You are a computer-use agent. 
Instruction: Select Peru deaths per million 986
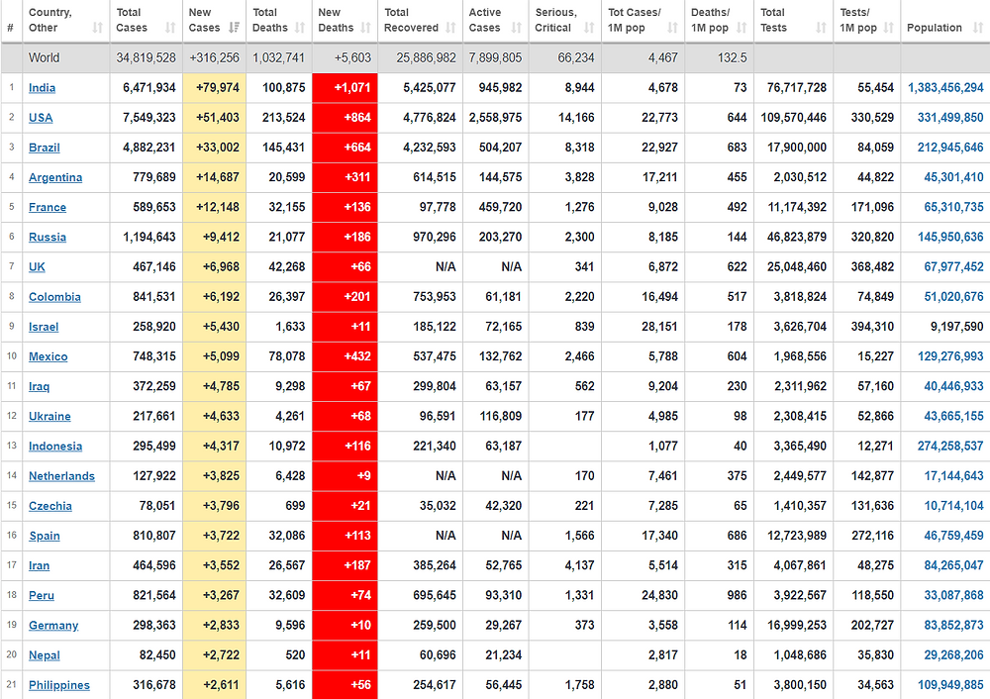pos(737,595)
